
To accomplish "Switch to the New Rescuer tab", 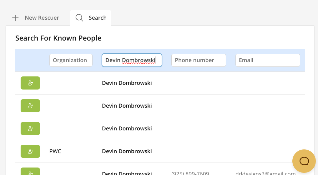I will tap(42, 18).
